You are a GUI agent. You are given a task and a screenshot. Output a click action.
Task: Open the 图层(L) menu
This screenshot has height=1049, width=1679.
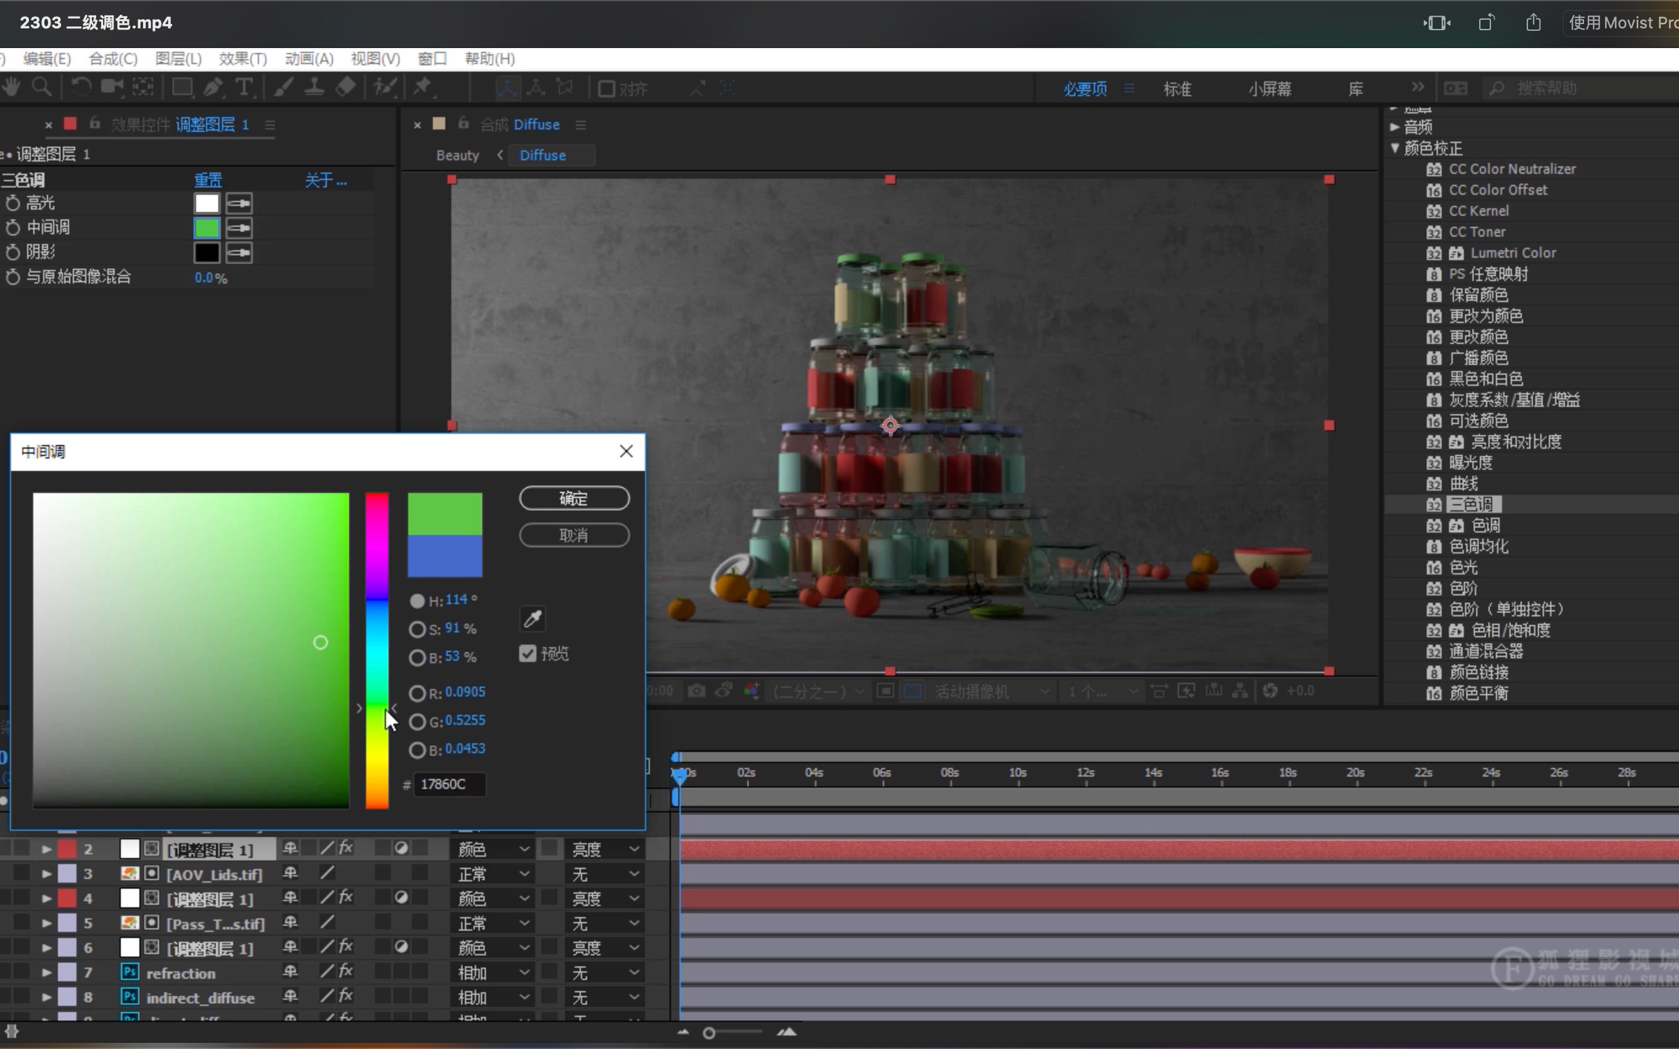(178, 59)
